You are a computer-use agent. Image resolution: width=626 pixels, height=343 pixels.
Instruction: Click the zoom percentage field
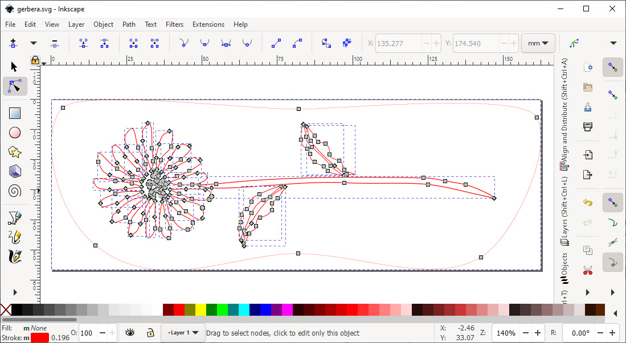pyautogui.click(x=506, y=333)
